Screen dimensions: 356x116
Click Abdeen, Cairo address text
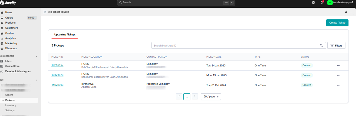pyautogui.click(x=89, y=87)
